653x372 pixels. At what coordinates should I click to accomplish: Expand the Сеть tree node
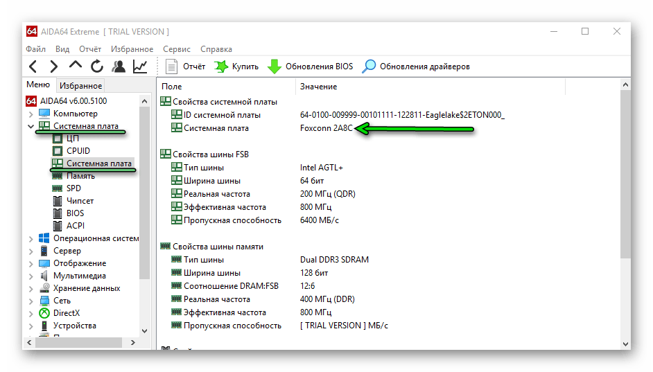point(31,301)
